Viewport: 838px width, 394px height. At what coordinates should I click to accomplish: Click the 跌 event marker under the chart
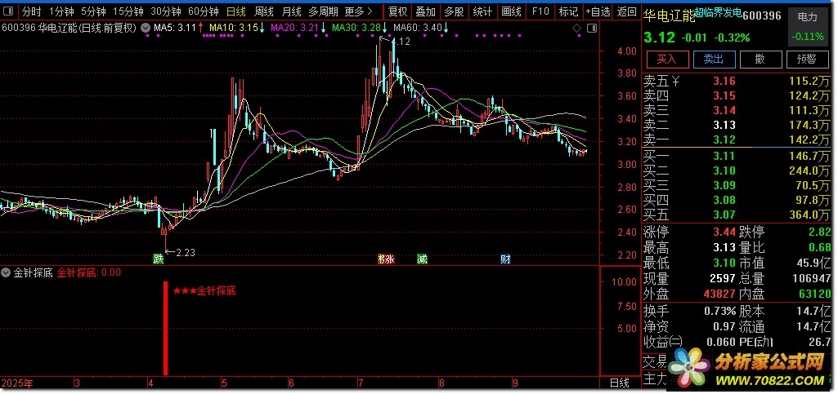pyautogui.click(x=158, y=259)
